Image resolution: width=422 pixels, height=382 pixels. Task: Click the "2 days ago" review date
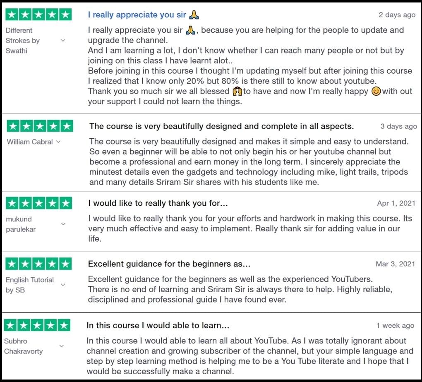(397, 15)
